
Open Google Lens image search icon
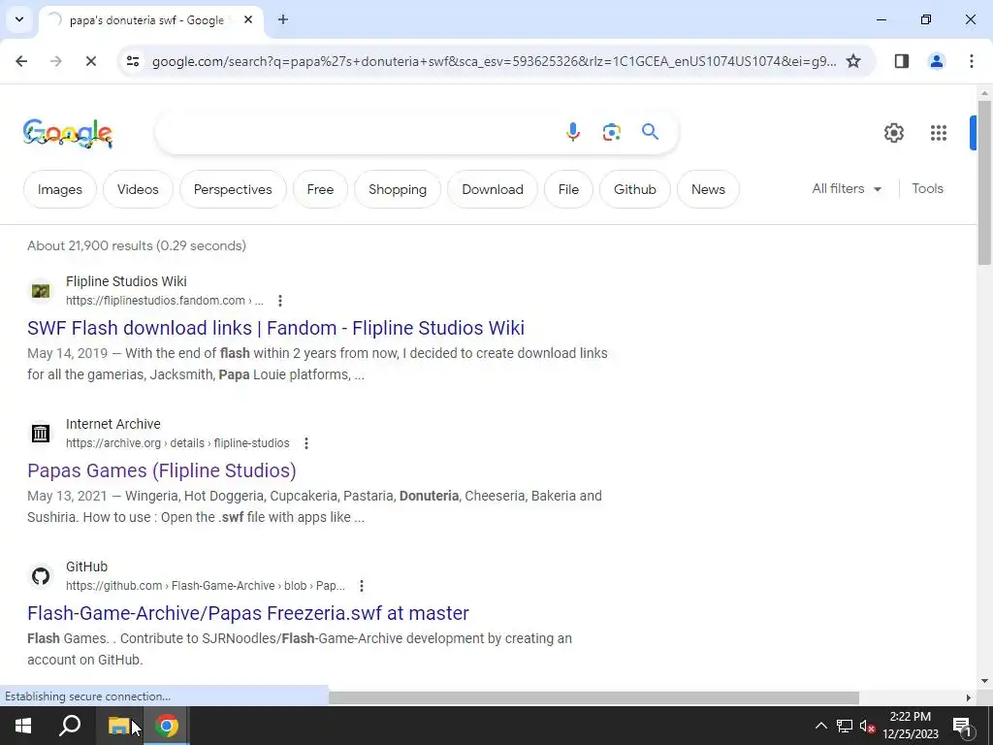pos(611,132)
